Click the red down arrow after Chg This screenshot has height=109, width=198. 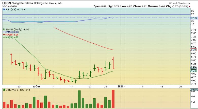(x=190, y=6)
